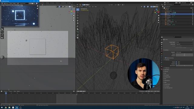The width and height of the screenshot is (194, 109).
Task: Select the Annotate tool in right viewport
Action: pyautogui.click(x=78, y=26)
